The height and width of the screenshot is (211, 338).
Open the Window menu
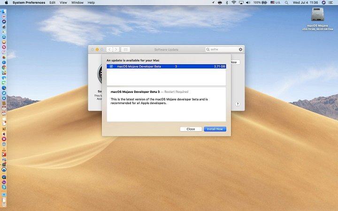(77, 3)
